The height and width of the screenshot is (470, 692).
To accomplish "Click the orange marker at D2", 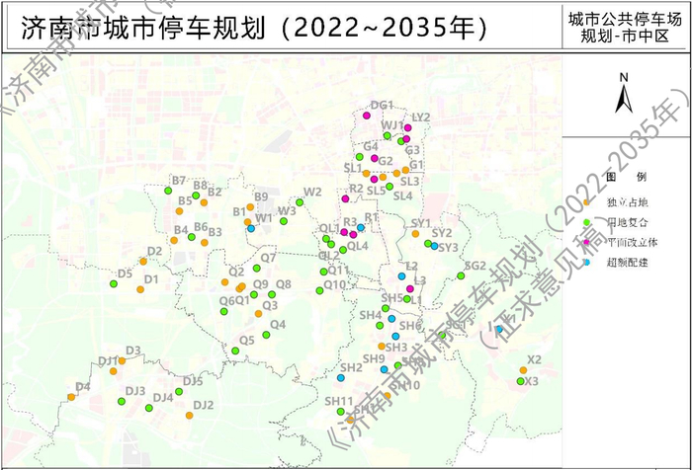I will (143, 262).
